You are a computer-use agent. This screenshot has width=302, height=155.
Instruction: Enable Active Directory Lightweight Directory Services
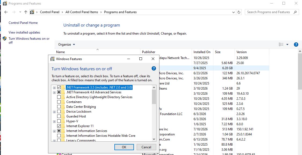59,97
